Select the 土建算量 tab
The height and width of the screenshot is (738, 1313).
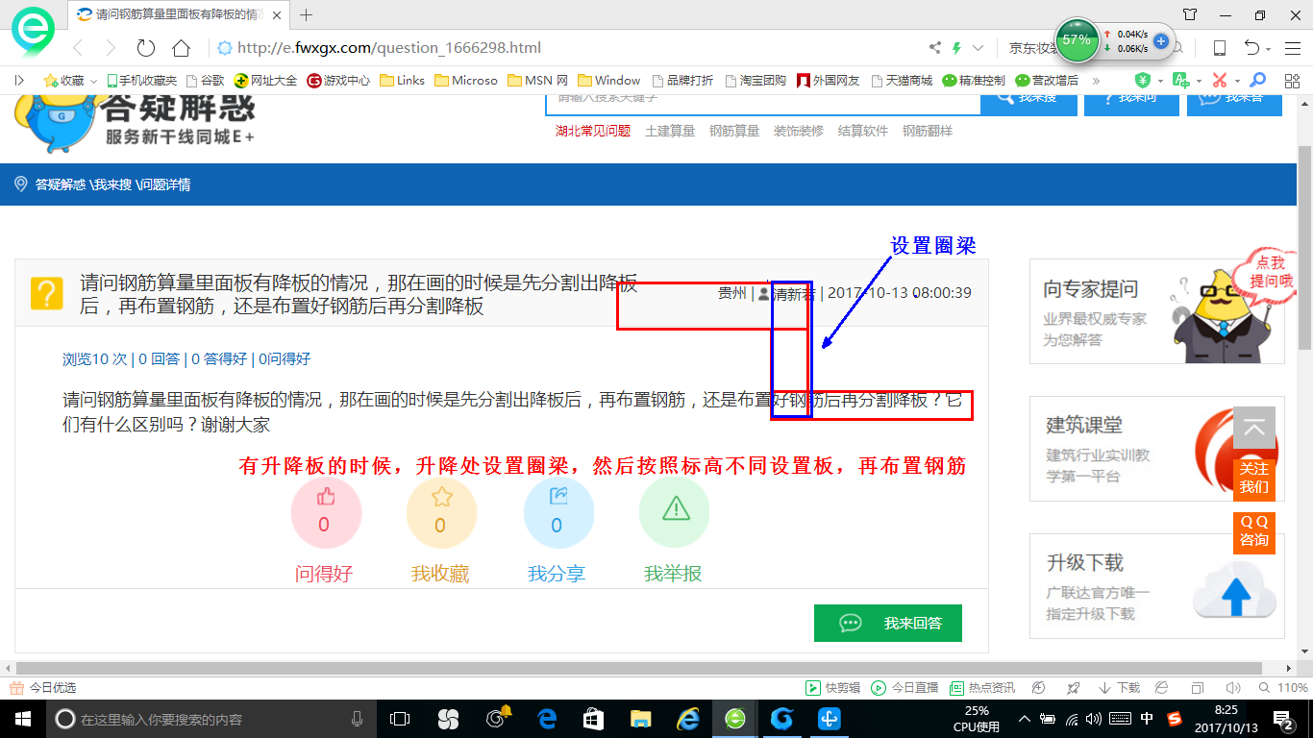pyautogui.click(x=670, y=131)
